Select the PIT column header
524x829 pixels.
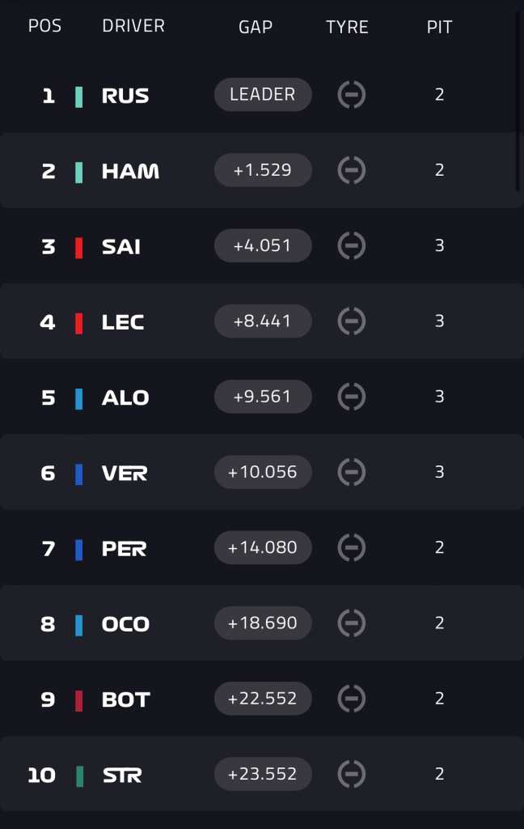point(439,27)
